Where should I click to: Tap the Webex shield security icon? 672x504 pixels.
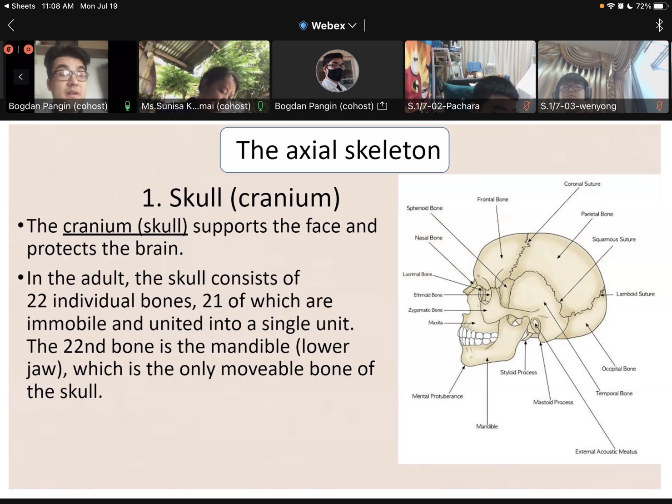[303, 26]
